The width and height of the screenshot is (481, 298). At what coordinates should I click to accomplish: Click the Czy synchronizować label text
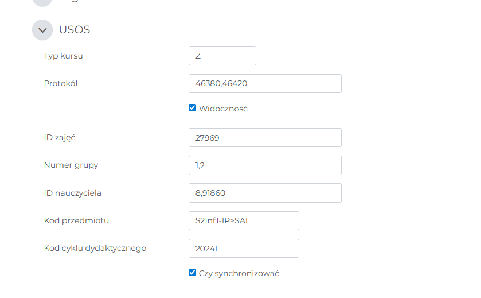(238, 273)
